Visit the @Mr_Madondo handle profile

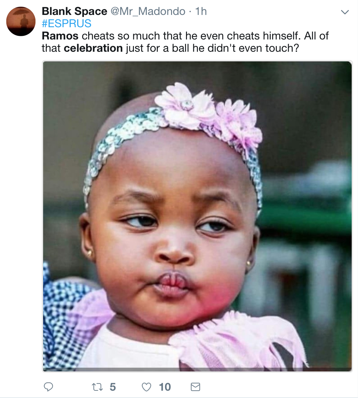148,11
